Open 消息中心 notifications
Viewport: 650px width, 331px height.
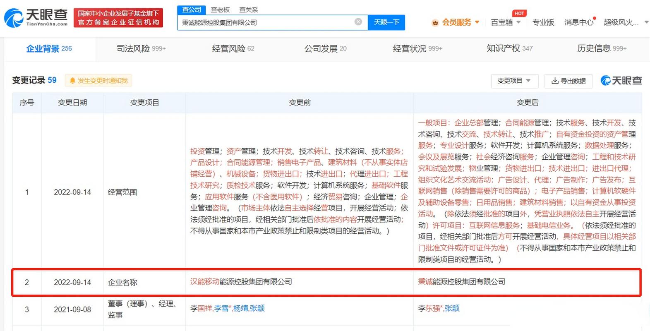point(579,22)
